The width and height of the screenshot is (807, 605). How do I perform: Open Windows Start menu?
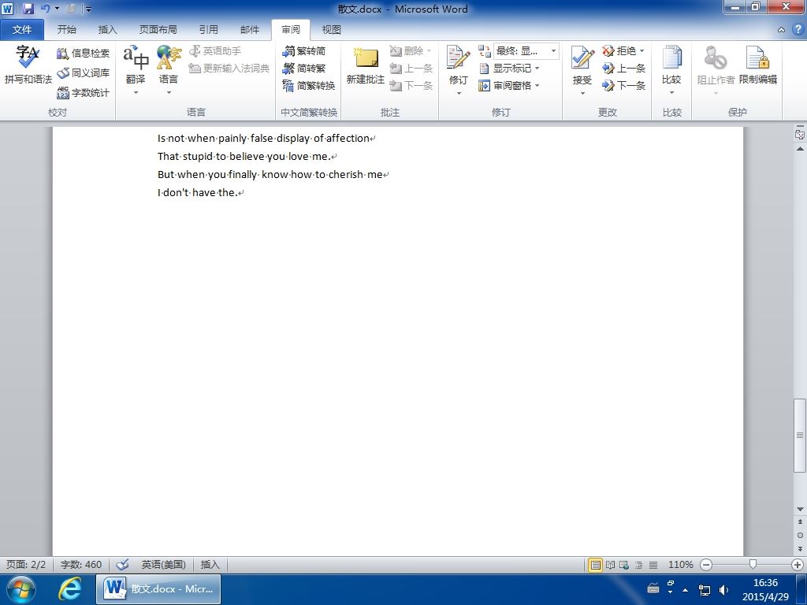pyautogui.click(x=20, y=589)
